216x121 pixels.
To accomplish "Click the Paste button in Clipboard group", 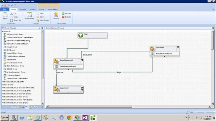I will pos(5,16).
